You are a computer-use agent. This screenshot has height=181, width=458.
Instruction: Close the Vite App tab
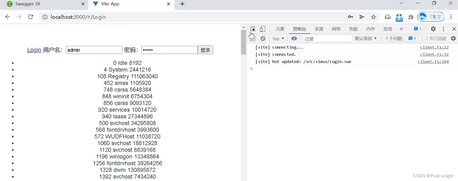[169, 4]
